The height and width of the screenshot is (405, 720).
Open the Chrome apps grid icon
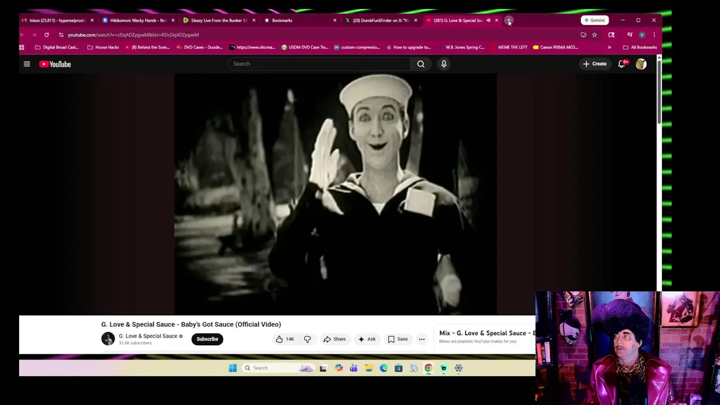[x=22, y=47]
